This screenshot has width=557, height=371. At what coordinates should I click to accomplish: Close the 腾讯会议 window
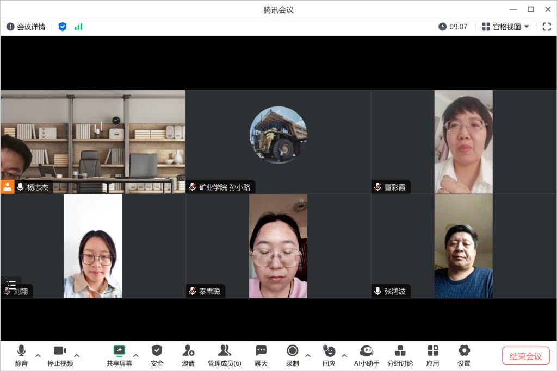548,10
